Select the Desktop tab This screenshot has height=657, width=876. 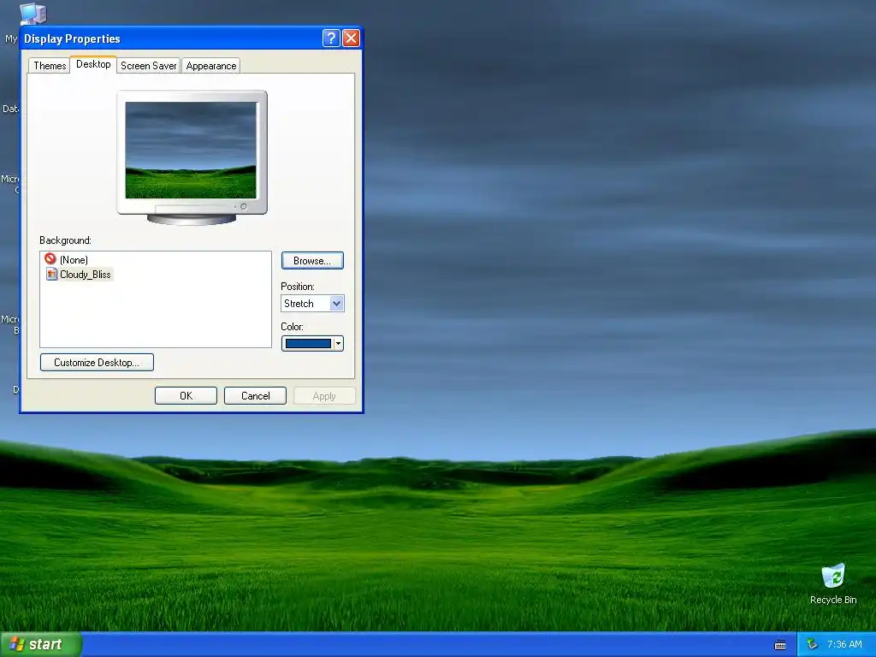pyautogui.click(x=93, y=64)
